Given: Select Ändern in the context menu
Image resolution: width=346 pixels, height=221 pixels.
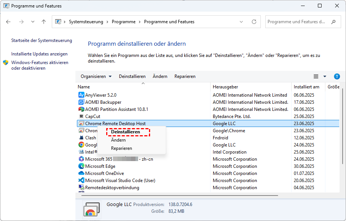Looking at the screenshot, I should coord(118,140).
